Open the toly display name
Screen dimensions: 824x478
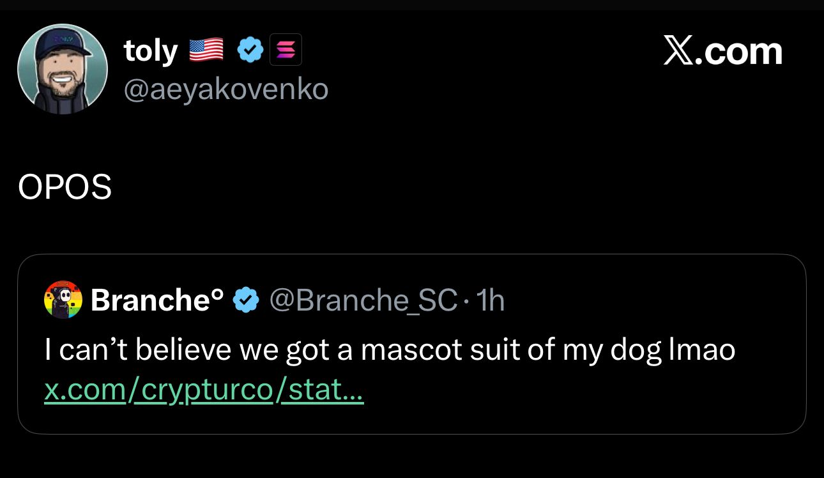pos(151,50)
